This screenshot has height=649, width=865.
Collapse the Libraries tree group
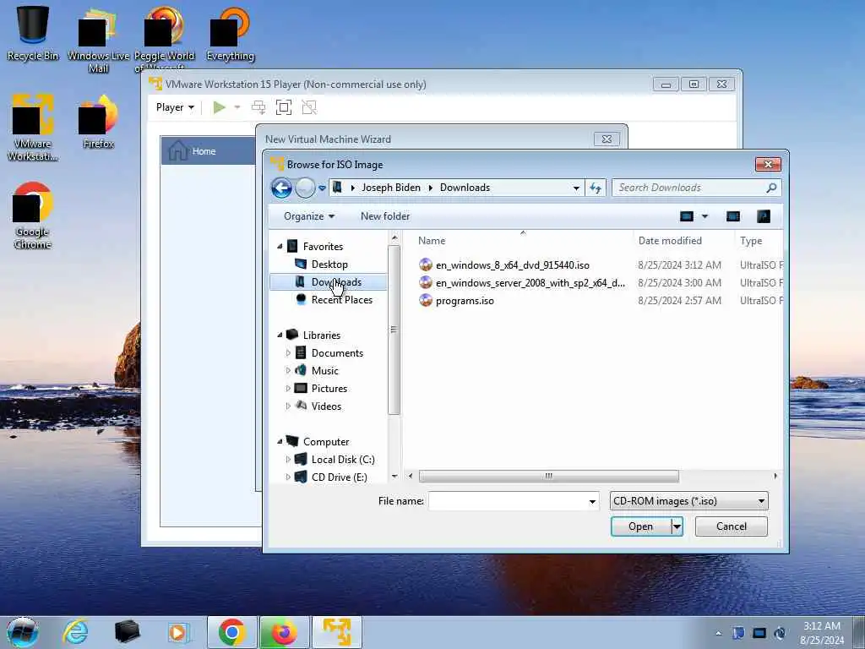(x=280, y=335)
